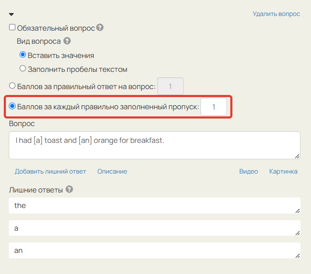
Task: Click the extra answer field containing 'a'
Action: [155, 228]
